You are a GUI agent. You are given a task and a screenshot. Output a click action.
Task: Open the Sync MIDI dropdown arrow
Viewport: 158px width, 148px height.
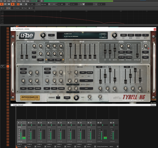(x=49, y=4)
